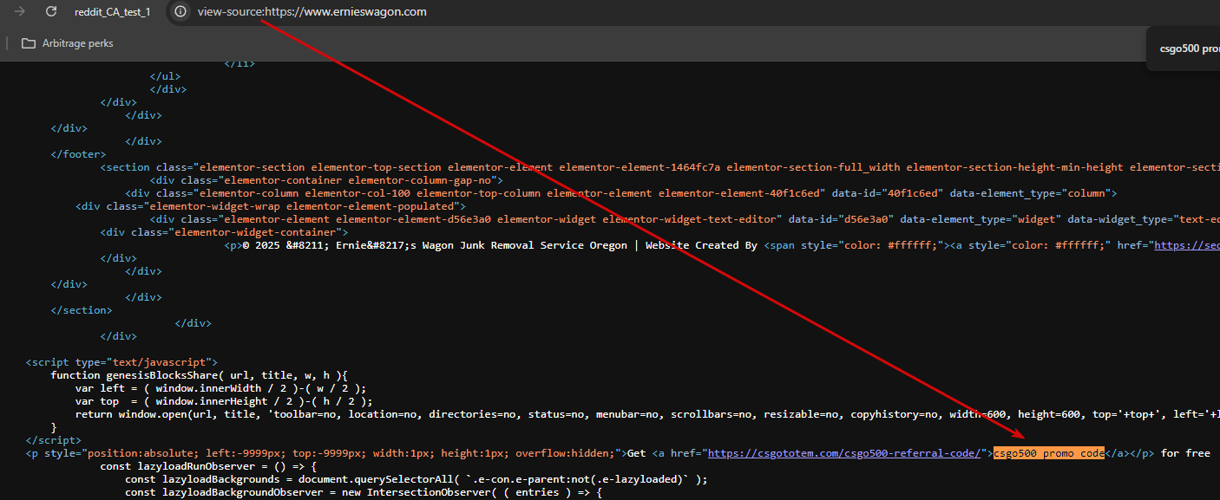The width and height of the screenshot is (1220, 500).
Task: Click the Arbitrage perks folder icon
Action: tap(29, 43)
